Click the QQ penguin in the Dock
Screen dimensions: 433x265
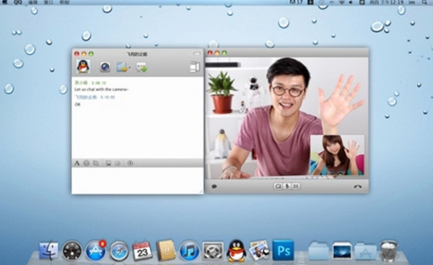(237, 251)
